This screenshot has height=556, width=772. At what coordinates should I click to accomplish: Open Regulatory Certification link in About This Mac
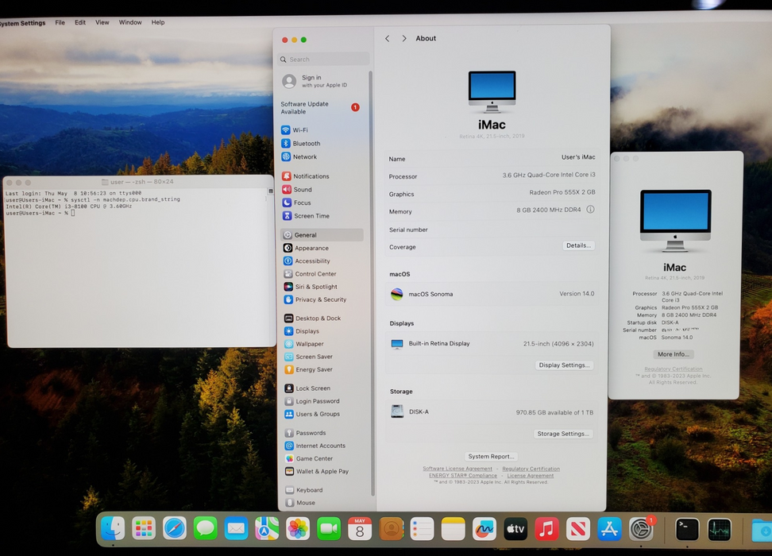[x=673, y=369]
